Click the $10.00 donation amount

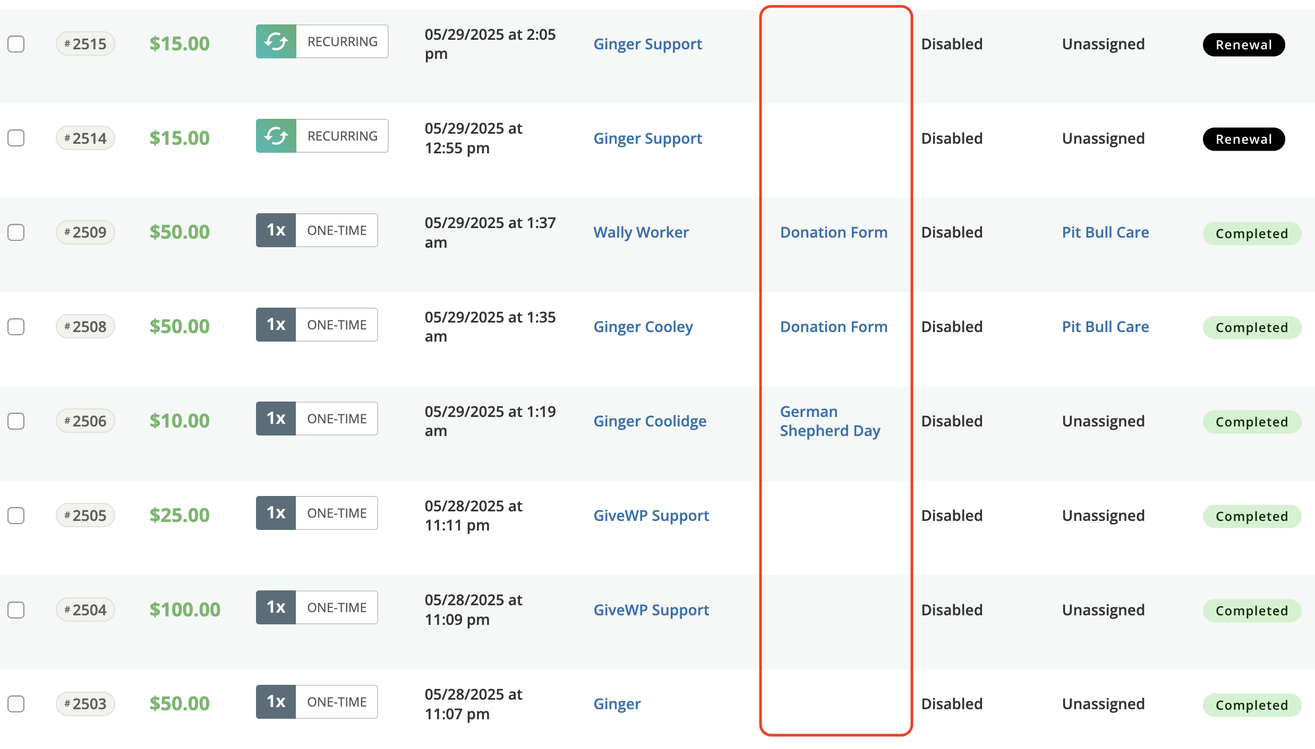point(180,421)
